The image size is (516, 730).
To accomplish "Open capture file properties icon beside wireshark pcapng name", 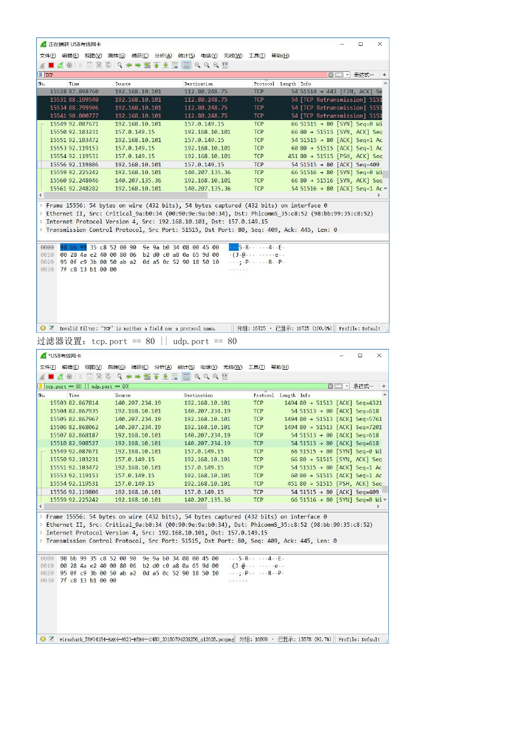I will [51, 639].
